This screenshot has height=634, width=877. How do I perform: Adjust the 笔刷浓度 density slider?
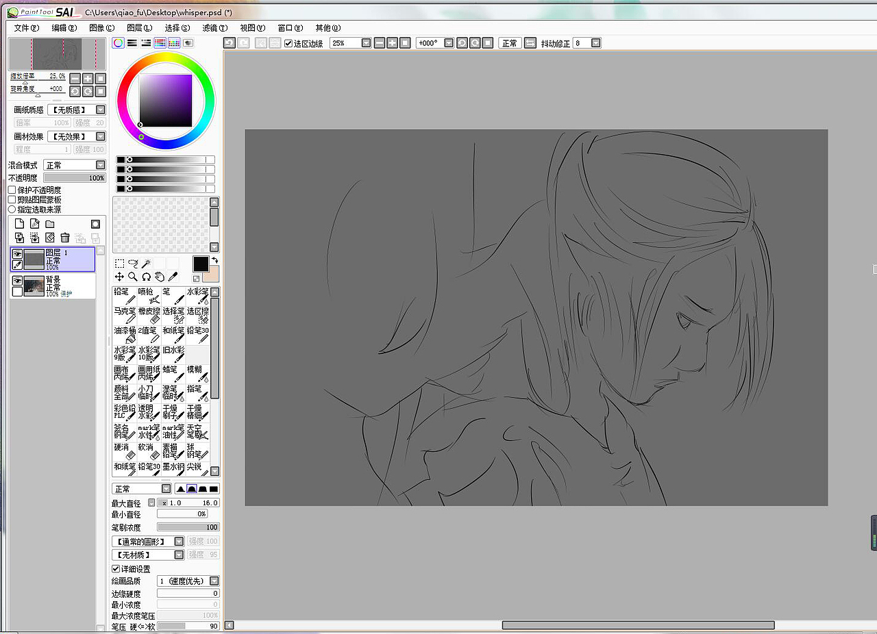(x=188, y=527)
